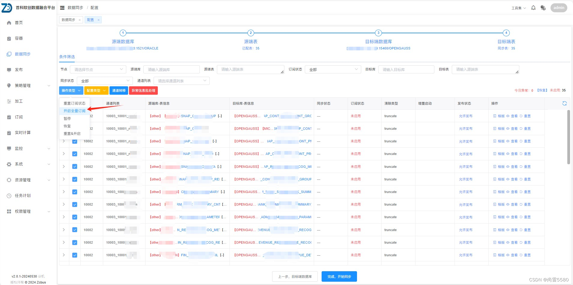Uncheck the row with source starting FIN_

[x=75, y=255]
